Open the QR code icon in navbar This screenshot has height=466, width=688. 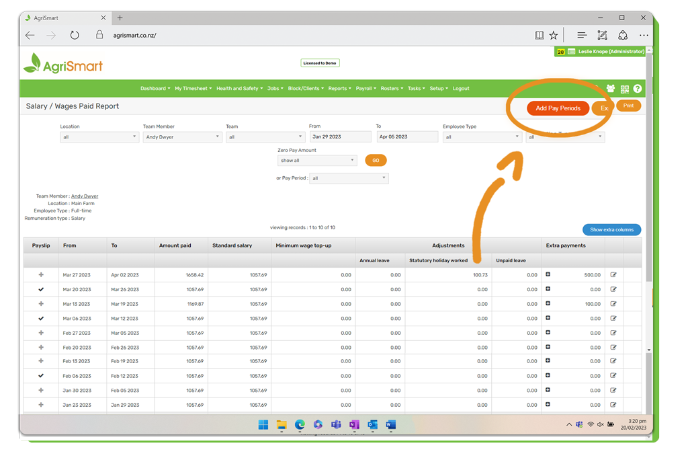pyautogui.click(x=625, y=89)
